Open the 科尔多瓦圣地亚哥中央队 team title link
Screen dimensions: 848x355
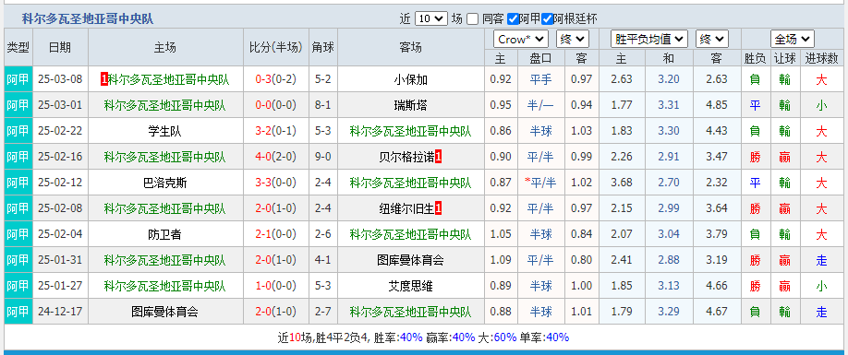point(88,18)
